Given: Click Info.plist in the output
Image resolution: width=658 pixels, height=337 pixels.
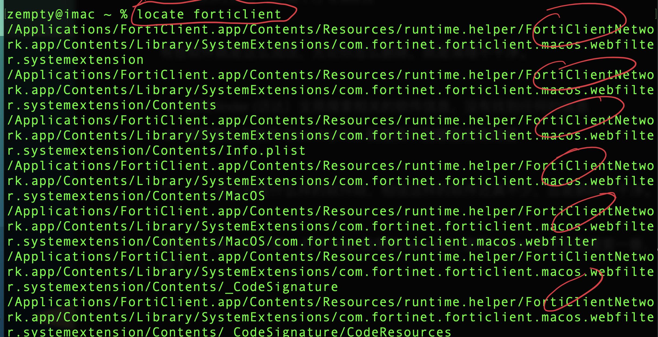Looking at the screenshot, I should 266,151.
